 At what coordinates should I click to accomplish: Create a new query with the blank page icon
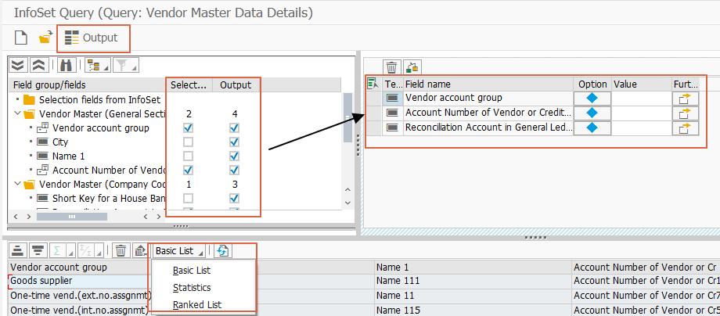[20, 38]
